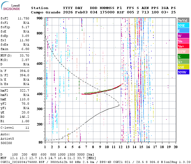Click the Vo- pink legend swatch
The image size is (191, 164).
coord(183,41)
